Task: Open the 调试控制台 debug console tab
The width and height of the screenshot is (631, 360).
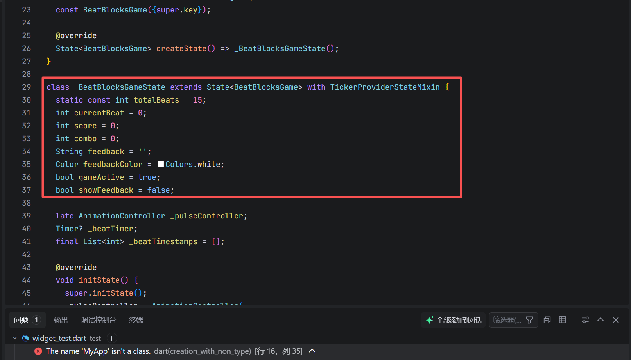Action: click(x=99, y=320)
